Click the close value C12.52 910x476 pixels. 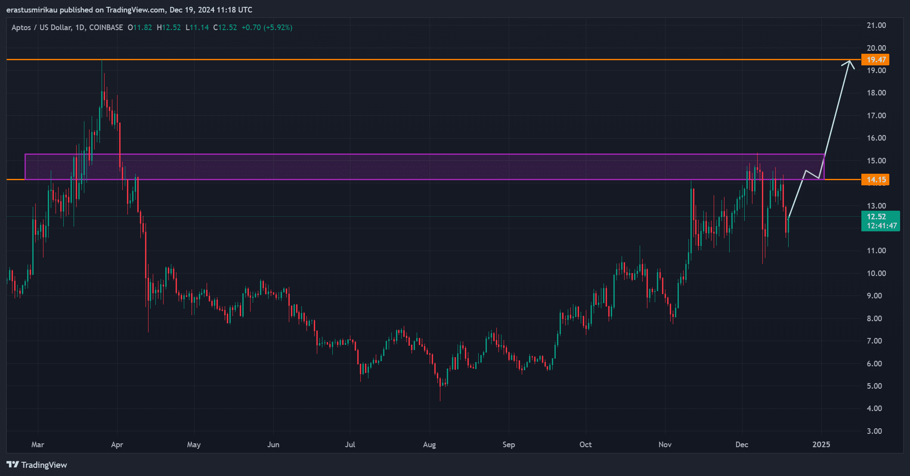[225, 28]
